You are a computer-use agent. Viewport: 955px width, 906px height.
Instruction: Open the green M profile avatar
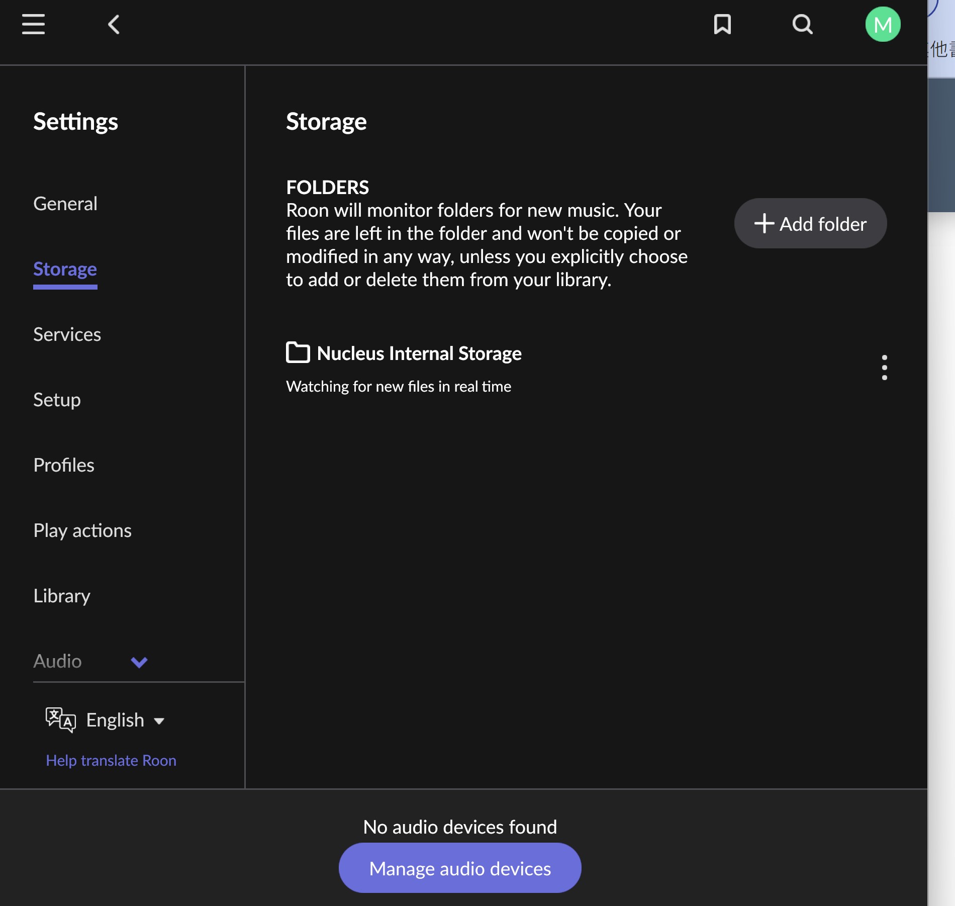(x=883, y=24)
